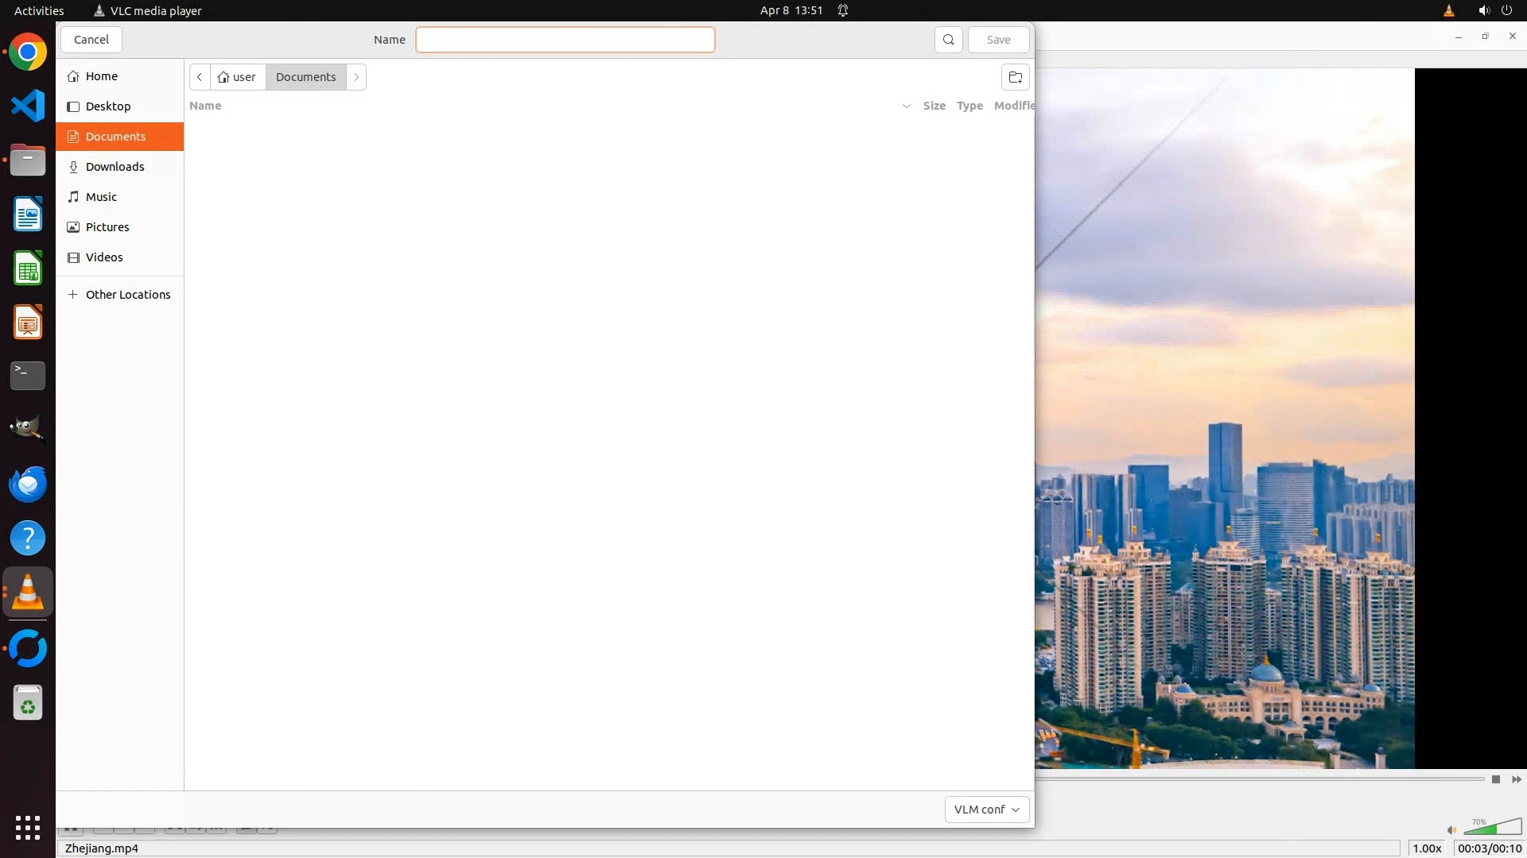Open LibreOffice Calc from dock
1527x858 pixels.
coord(28,269)
